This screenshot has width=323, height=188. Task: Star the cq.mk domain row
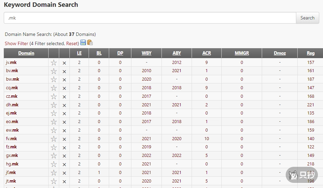pos(54,88)
